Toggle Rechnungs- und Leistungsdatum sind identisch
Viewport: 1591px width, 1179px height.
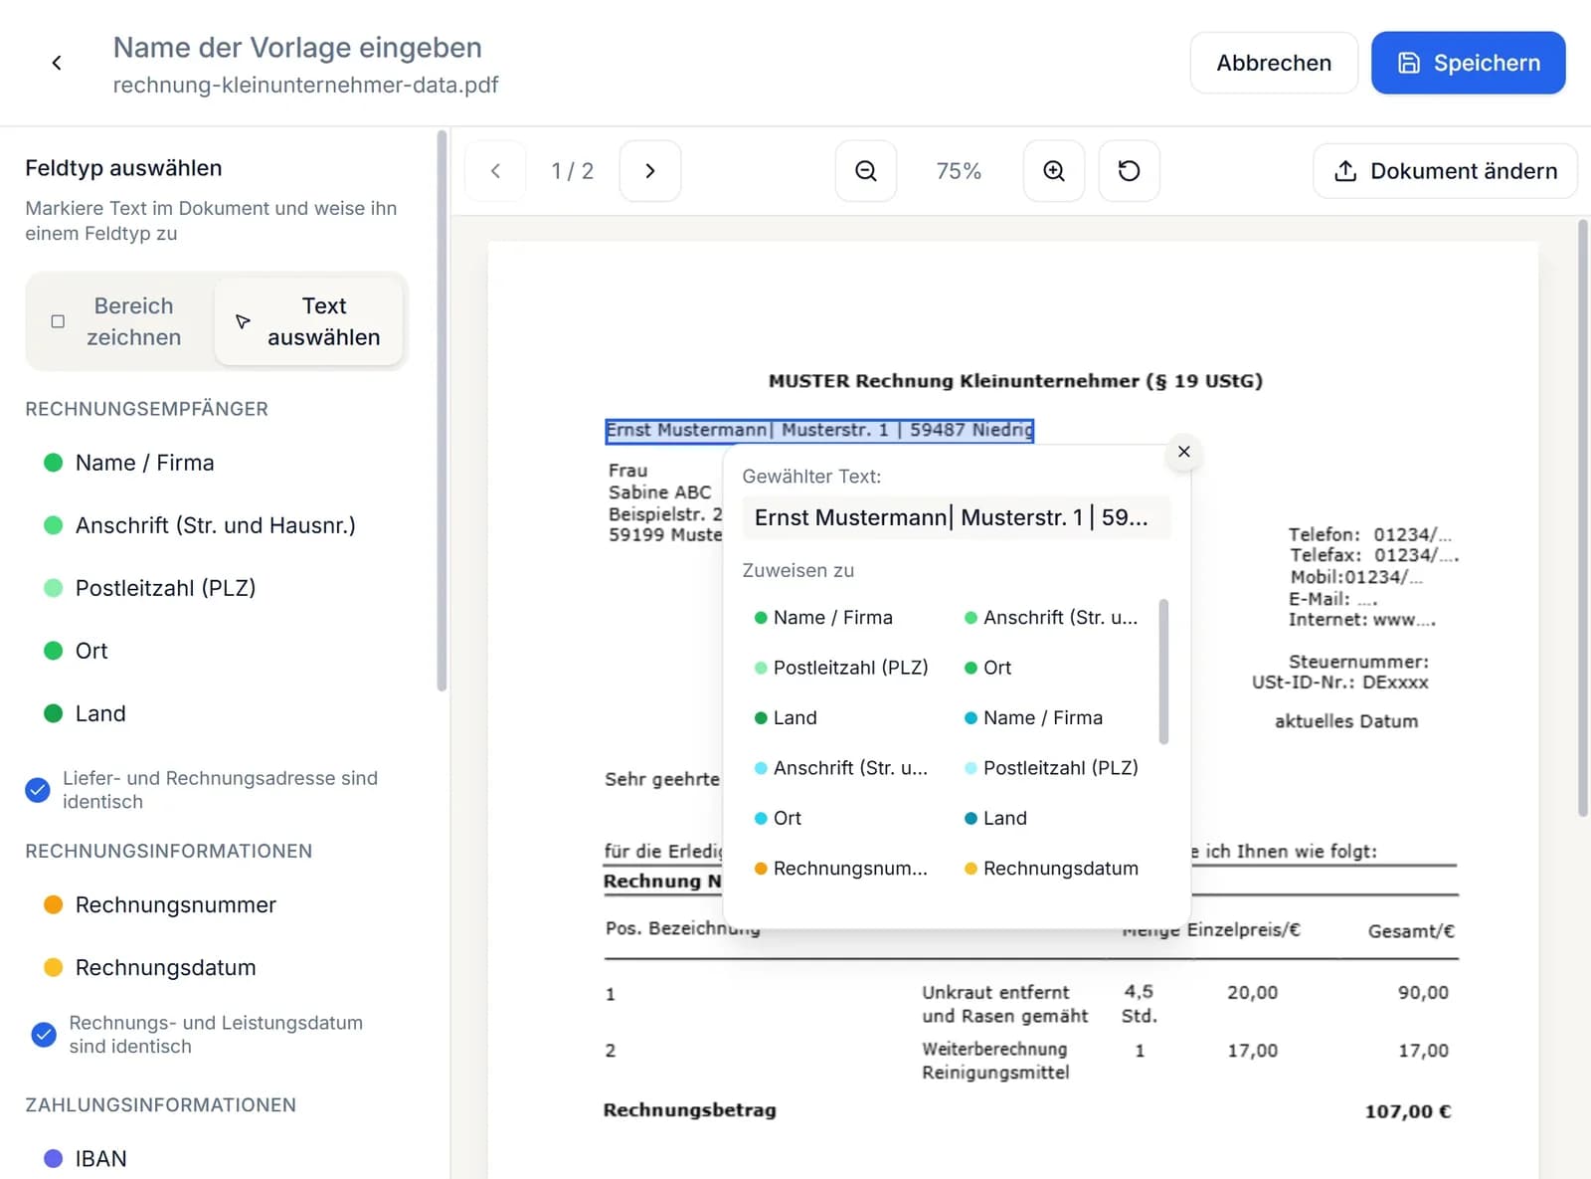click(x=44, y=1035)
